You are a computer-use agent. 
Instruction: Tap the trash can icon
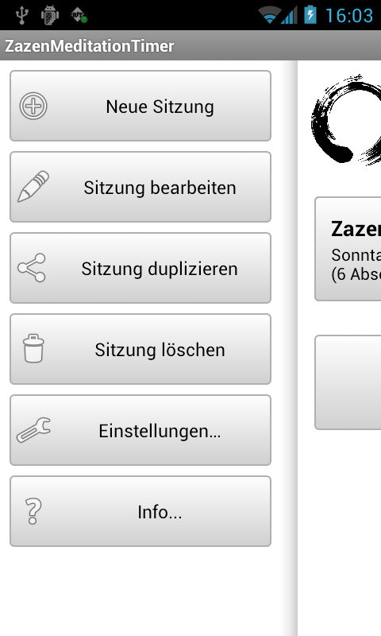coord(33,348)
